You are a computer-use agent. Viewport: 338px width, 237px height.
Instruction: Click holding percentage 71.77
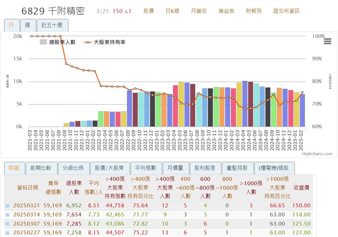point(140,215)
